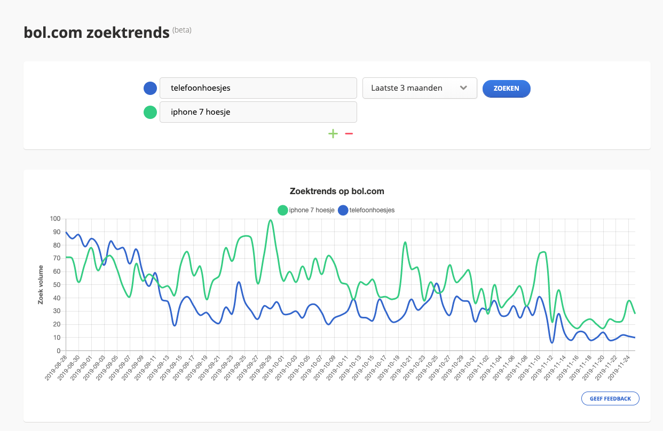Focus the telefoonhoesjes search term field
Screen dimensions: 663x431
[258, 88]
